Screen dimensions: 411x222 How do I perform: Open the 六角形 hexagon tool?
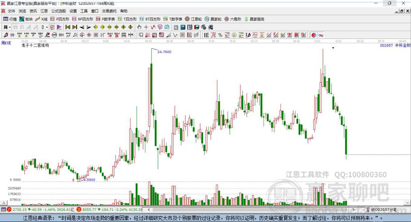[233, 19]
